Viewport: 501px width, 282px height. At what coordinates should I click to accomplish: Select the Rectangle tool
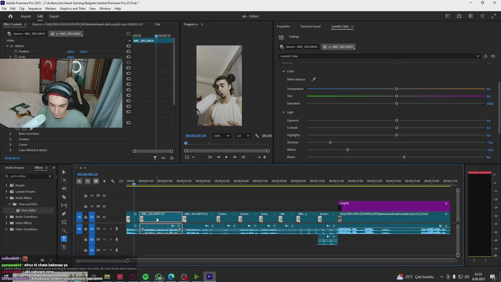point(64,222)
